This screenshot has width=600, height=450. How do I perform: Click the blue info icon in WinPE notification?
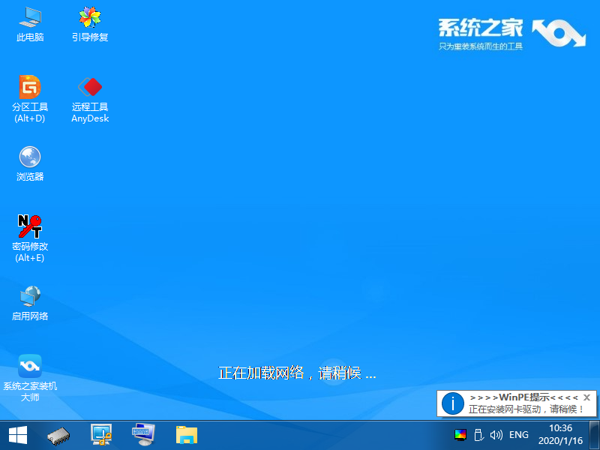[x=452, y=403]
